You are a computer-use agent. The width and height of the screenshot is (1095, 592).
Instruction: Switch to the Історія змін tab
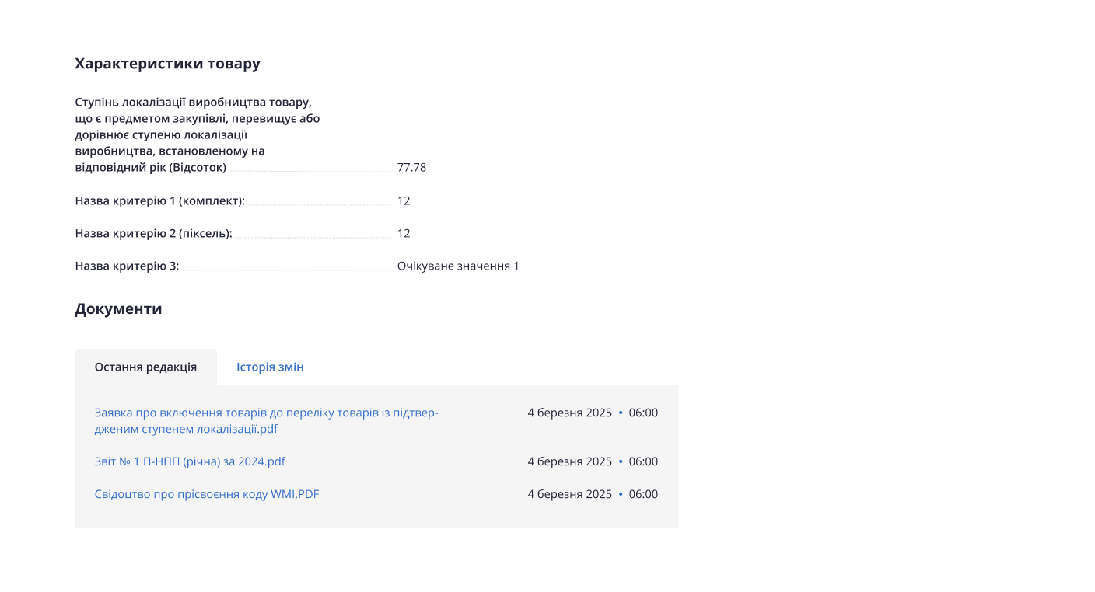coord(270,367)
